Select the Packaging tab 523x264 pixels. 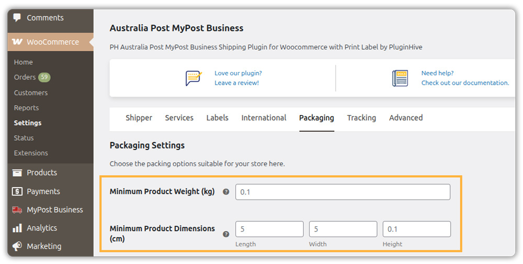coord(316,118)
